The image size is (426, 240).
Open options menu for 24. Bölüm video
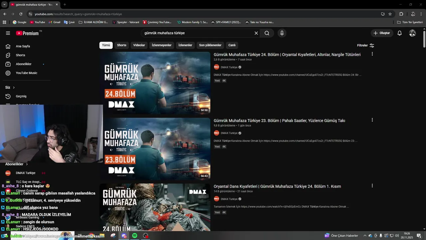[372, 54]
